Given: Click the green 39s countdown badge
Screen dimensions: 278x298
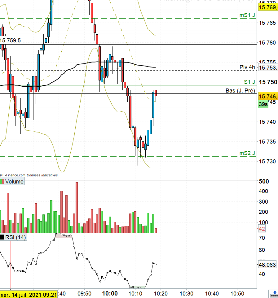Looking at the screenshot, I should [263, 104].
